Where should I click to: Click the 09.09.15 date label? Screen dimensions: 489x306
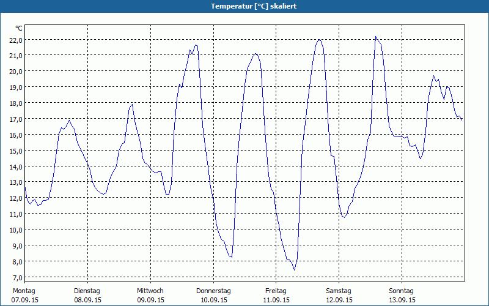pos(150,300)
